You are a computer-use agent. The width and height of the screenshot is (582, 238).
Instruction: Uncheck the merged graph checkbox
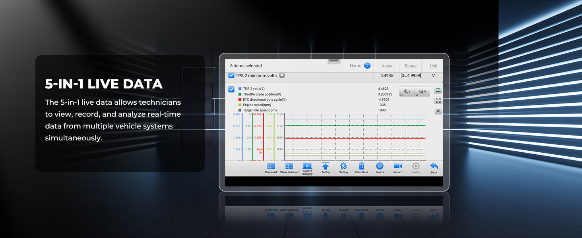pyautogui.click(x=231, y=90)
